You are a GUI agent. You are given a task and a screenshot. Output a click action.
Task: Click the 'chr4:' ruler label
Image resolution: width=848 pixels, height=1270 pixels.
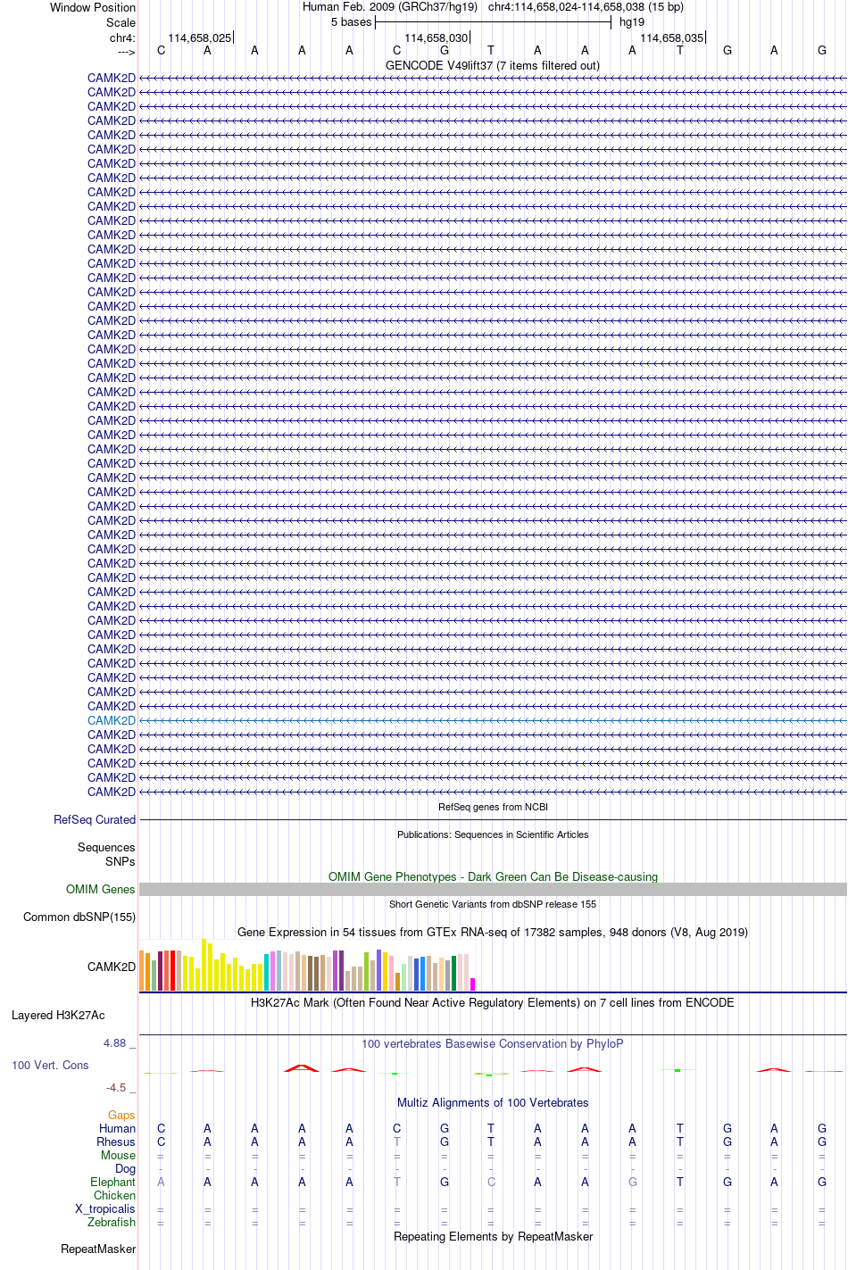pos(122,37)
